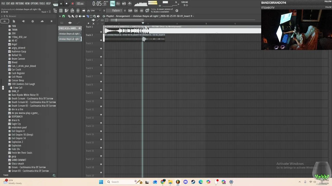The width and height of the screenshot is (332, 186).
Task: Click the playhead marker on the timeline
Action: click(x=143, y=23)
